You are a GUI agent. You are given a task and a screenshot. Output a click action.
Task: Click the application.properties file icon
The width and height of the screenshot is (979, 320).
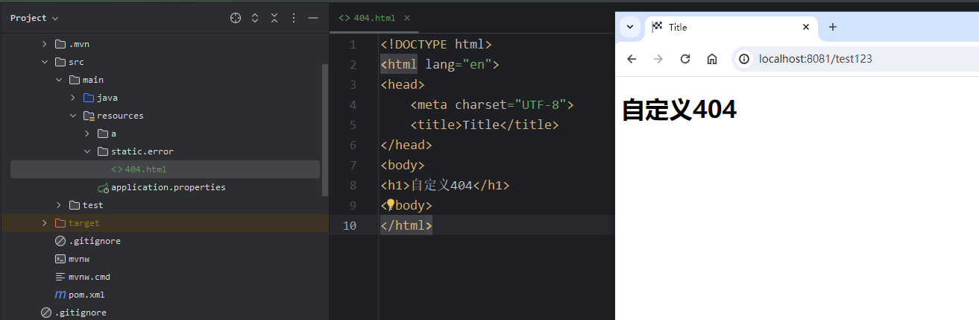(103, 187)
